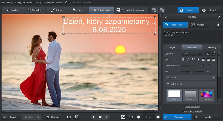Collapse the Wypełnij tekst section
The image size is (223, 121).
(191, 84)
